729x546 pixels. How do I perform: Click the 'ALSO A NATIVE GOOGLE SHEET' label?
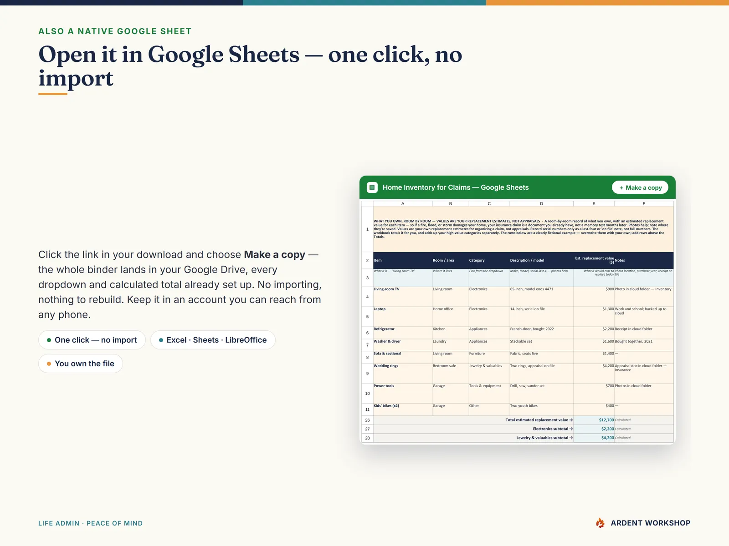(115, 31)
